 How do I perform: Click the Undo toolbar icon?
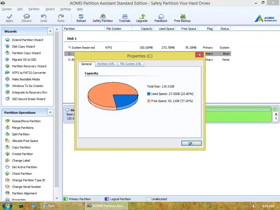click(x=43, y=18)
